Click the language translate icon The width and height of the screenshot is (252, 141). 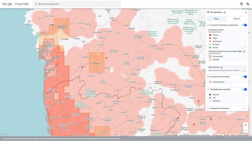248,4
